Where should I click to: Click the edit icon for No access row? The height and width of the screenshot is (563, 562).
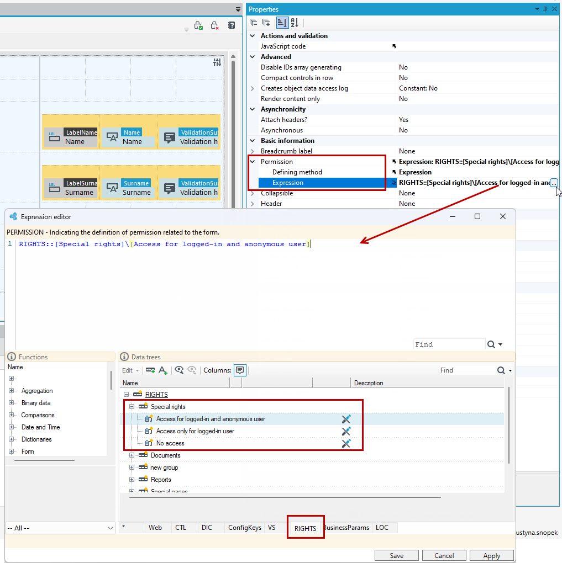tap(346, 443)
